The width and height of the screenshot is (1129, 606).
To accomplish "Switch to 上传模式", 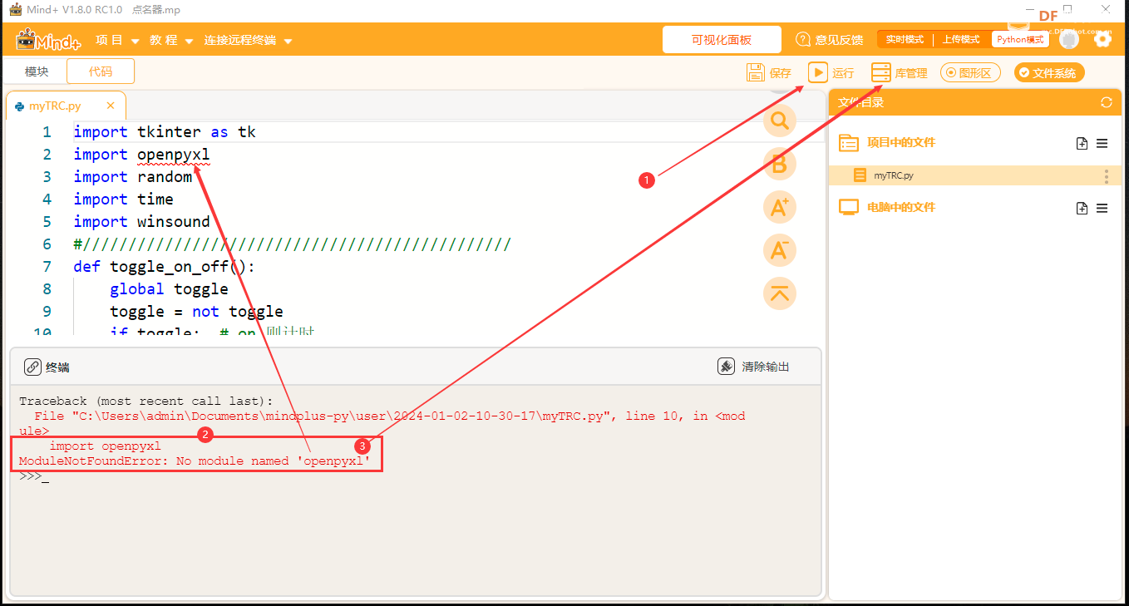I will click(x=961, y=39).
